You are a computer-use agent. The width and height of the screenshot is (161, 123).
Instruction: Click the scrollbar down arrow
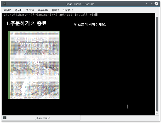click(157, 114)
